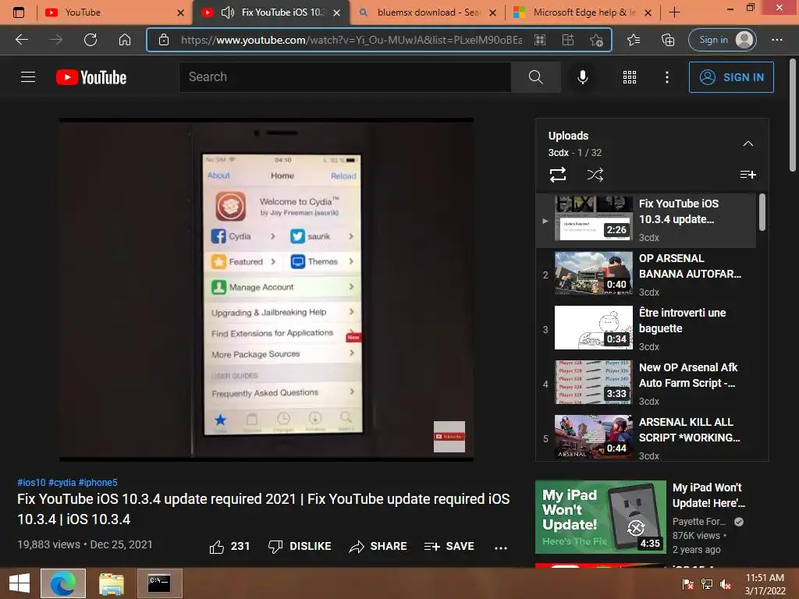Viewport: 799px width, 599px height.
Task: Go back to the previous page
Action: [x=22, y=40]
